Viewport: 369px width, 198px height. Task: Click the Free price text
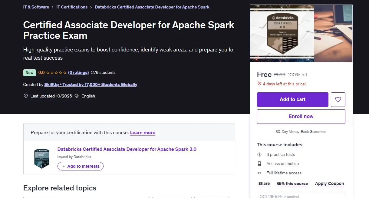pos(264,74)
